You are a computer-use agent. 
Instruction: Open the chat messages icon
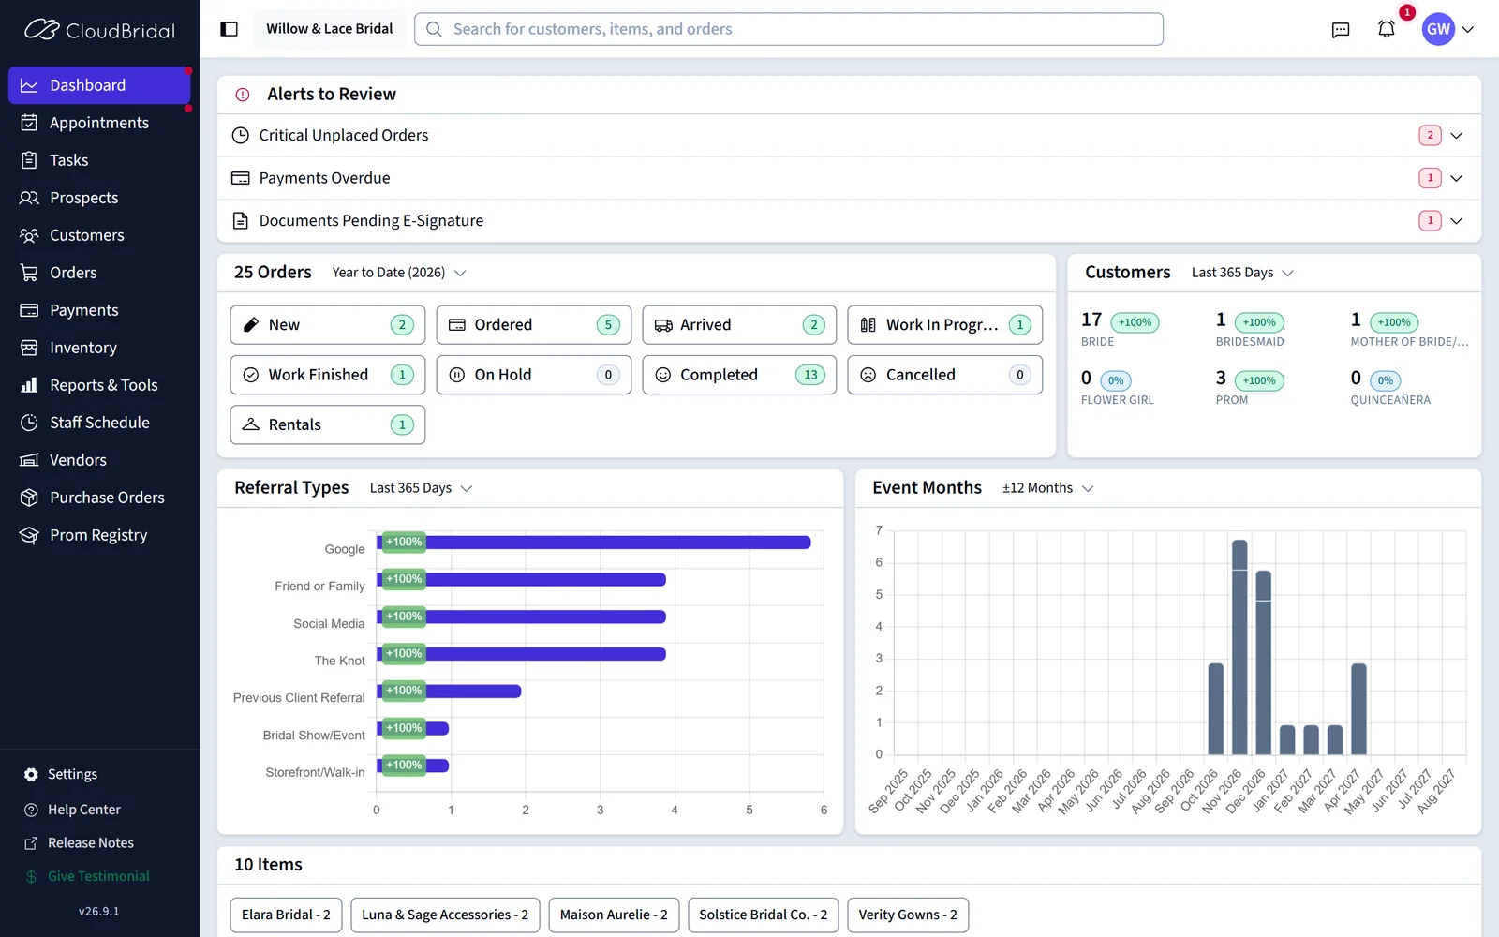pyautogui.click(x=1341, y=30)
